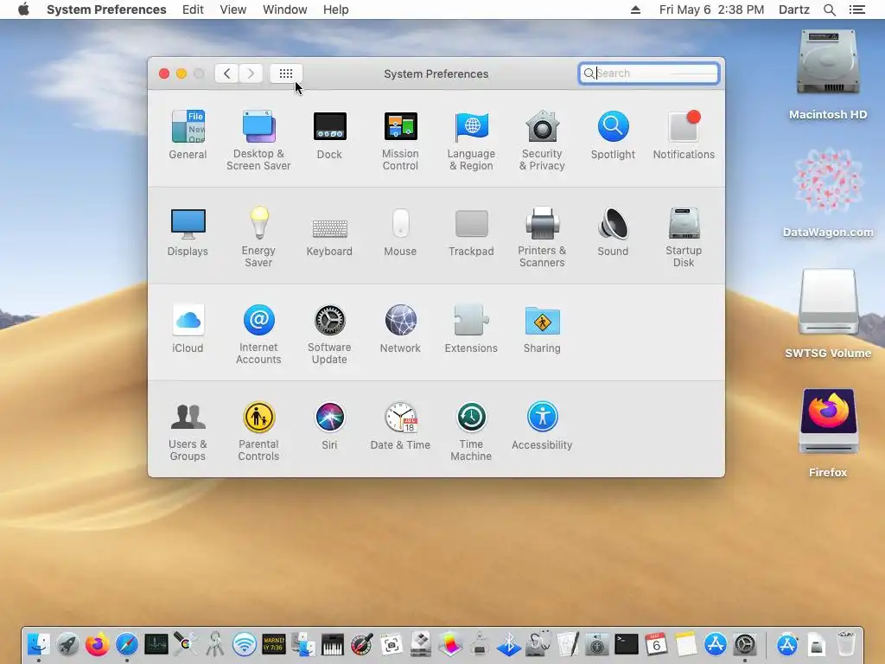Open Users & Groups preferences
Screen dimensions: 885x664
188,431
